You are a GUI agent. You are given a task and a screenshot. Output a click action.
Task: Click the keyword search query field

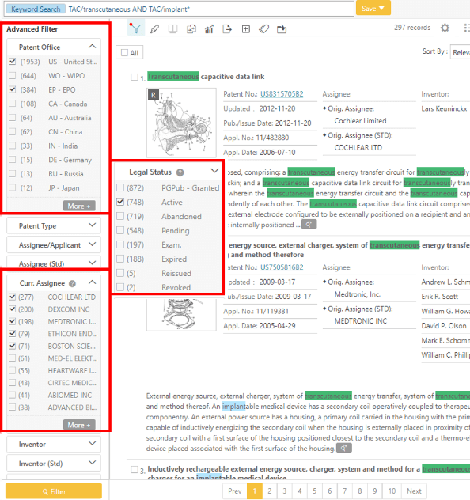tap(210, 9)
